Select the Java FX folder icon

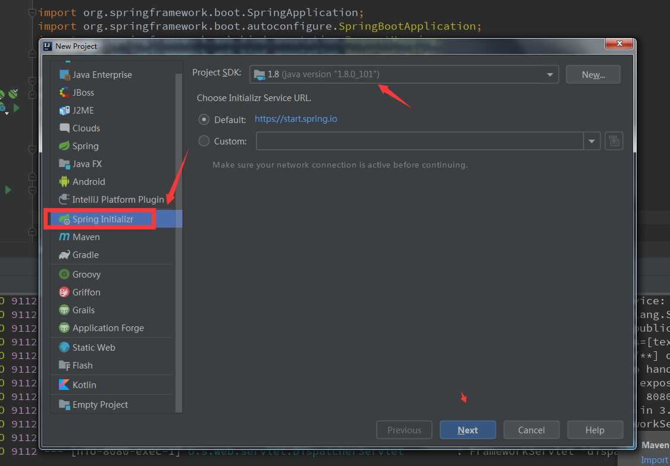64,164
